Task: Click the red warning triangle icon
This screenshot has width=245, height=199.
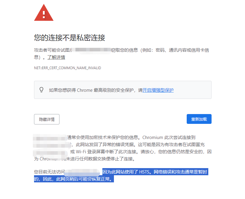Action: (x=44, y=13)
